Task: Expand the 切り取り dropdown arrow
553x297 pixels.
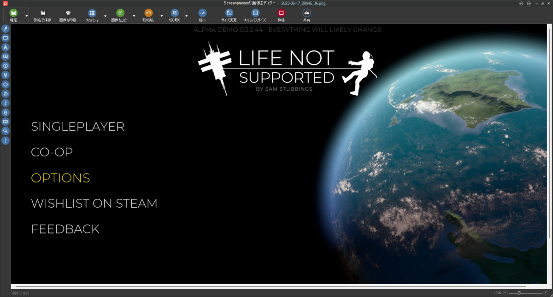Action: [x=186, y=16]
